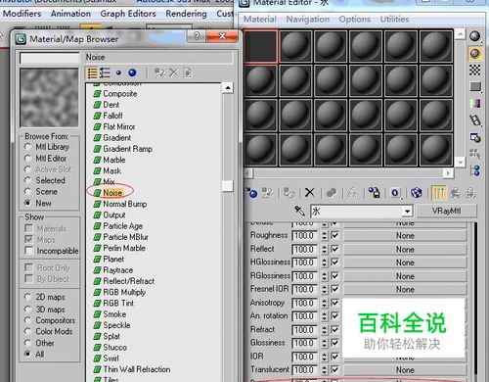Select Noise map in browser list

(x=112, y=193)
